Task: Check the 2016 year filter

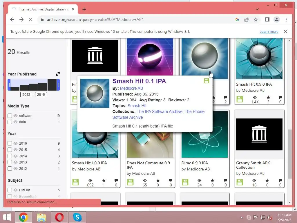Action: [10, 143]
